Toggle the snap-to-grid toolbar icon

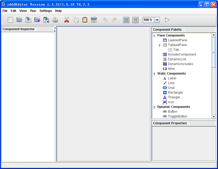click(x=135, y=20)
